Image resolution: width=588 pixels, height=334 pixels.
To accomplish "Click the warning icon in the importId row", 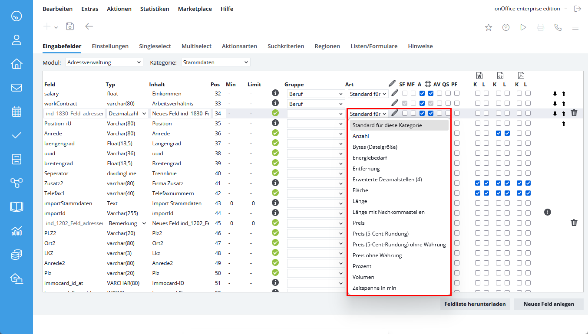I will pyautogui.click(x=548, y=212).
